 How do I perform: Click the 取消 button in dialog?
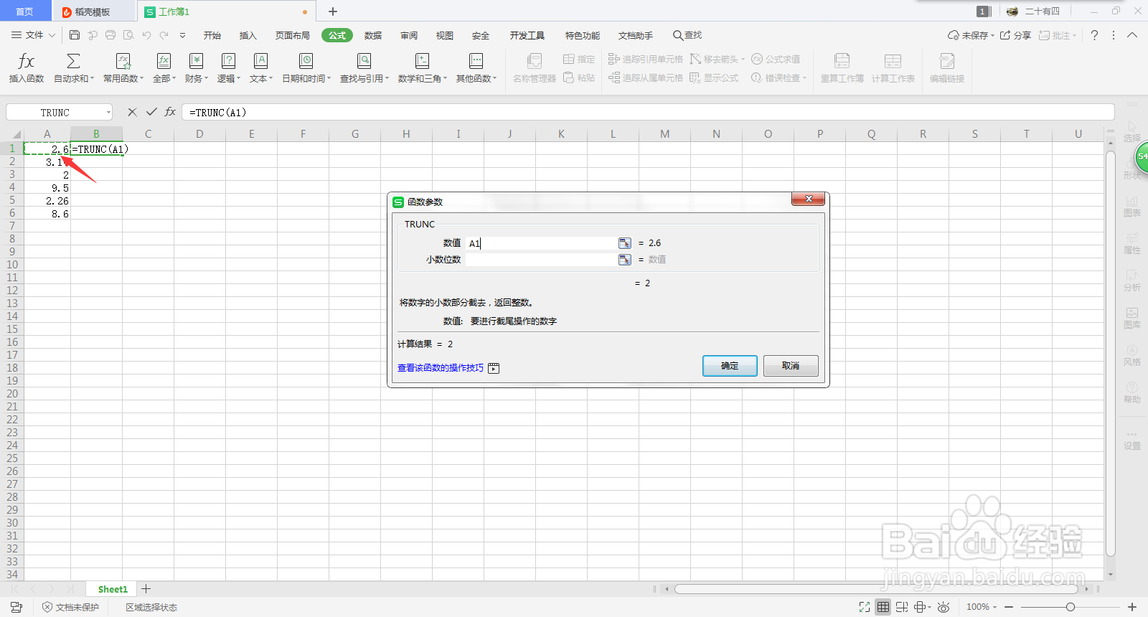(791, 366)
